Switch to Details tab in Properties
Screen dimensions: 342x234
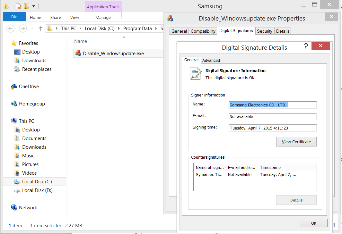coord(283,31)
